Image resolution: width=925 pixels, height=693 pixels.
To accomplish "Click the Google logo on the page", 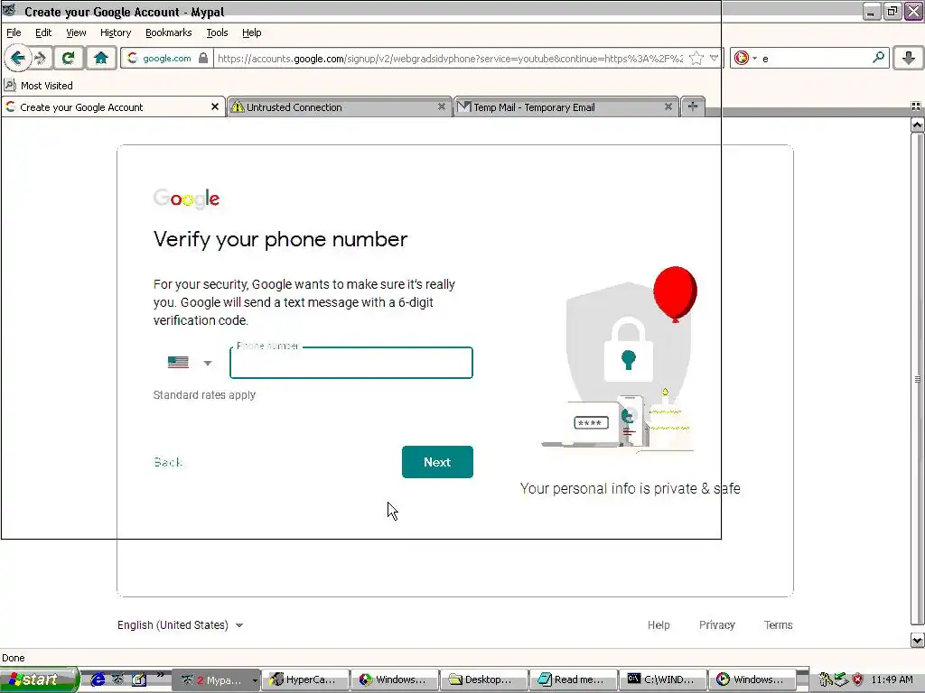I will pyautogui.click(x=186, y=199).
